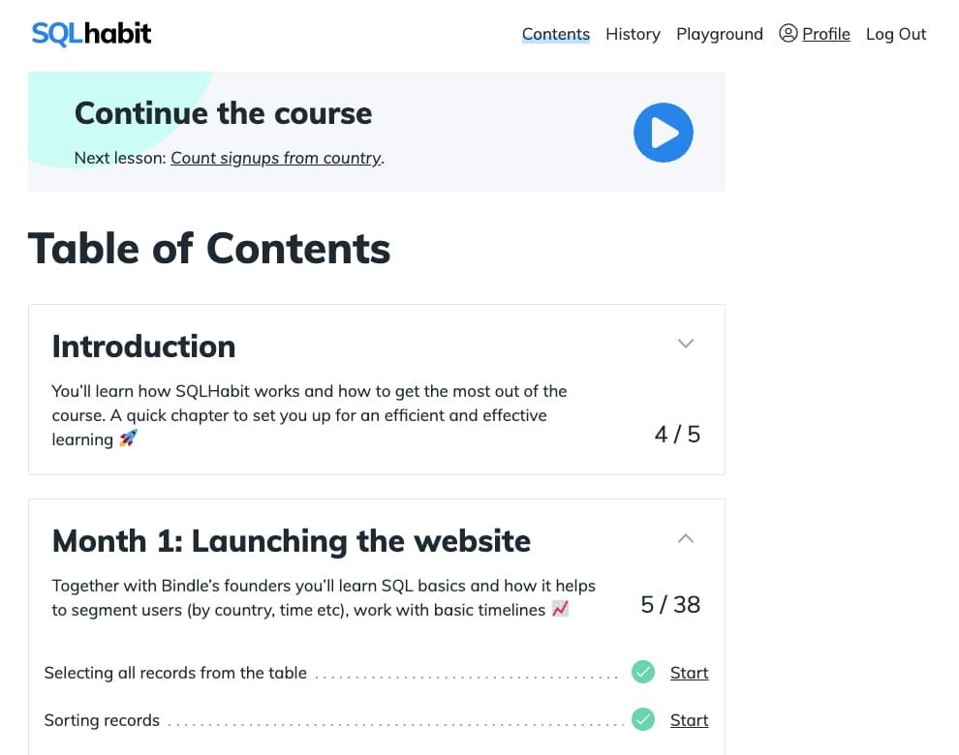Screen dimensions: 959x755
Task: Click the chart emoji in Month 1 description
Action: pos(560,609)
